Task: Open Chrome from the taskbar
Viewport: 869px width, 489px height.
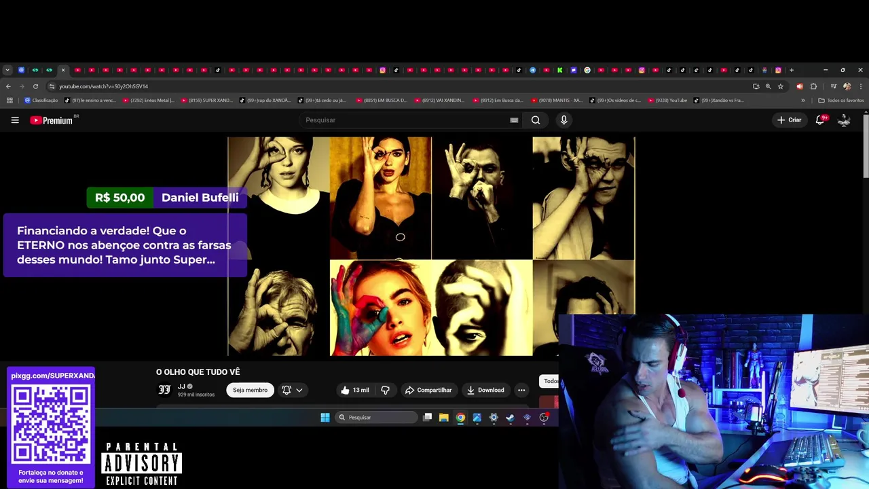Action: pyautogui.click(x=460, y=418)
